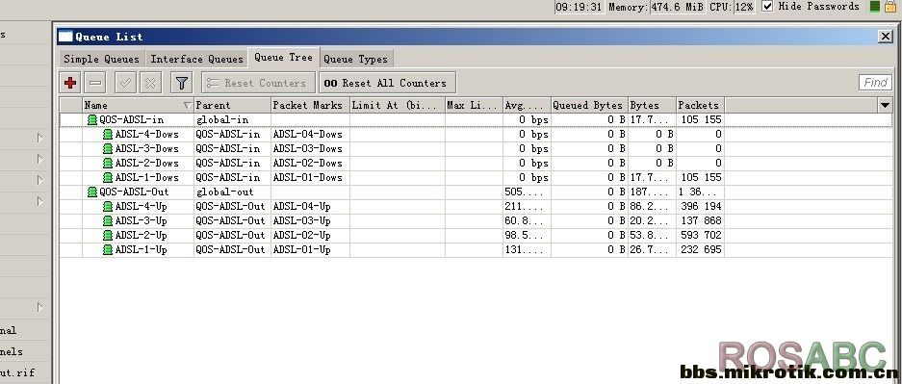Click the ADSL-1-Dows queue icon
Screen dimensions: 902x384
108,177
